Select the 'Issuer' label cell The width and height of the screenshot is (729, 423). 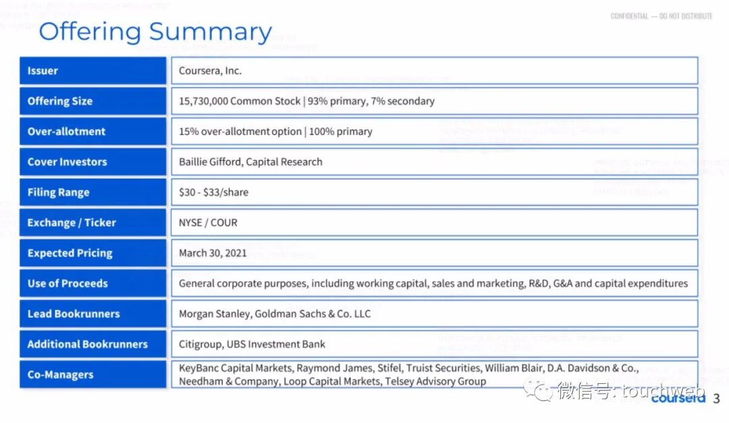tap(93, 71)
